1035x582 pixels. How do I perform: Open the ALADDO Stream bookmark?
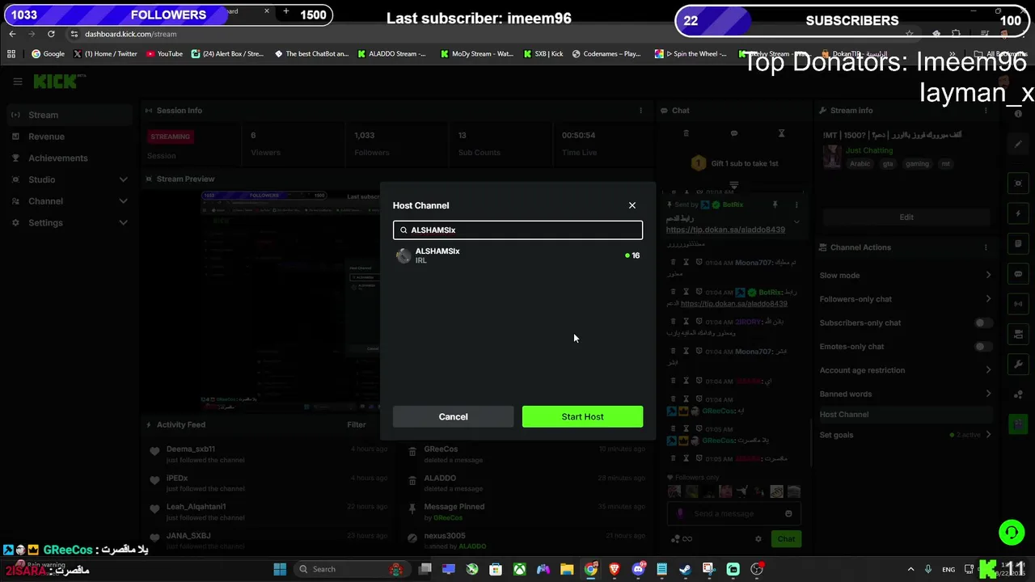point(392,54)
